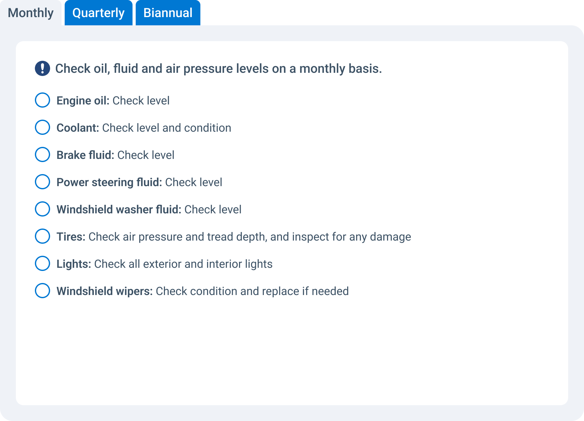
Task: Click the Engine oil label text
Action: point(83,101)
